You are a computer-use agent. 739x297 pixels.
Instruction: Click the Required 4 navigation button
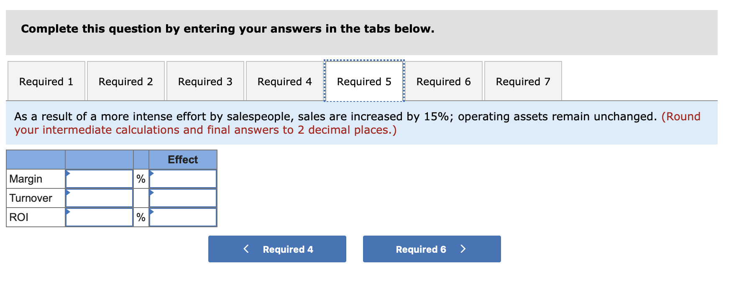[x=277, y=249]
